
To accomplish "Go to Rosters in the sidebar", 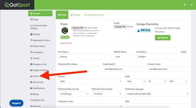I will [x=35, y=34].
